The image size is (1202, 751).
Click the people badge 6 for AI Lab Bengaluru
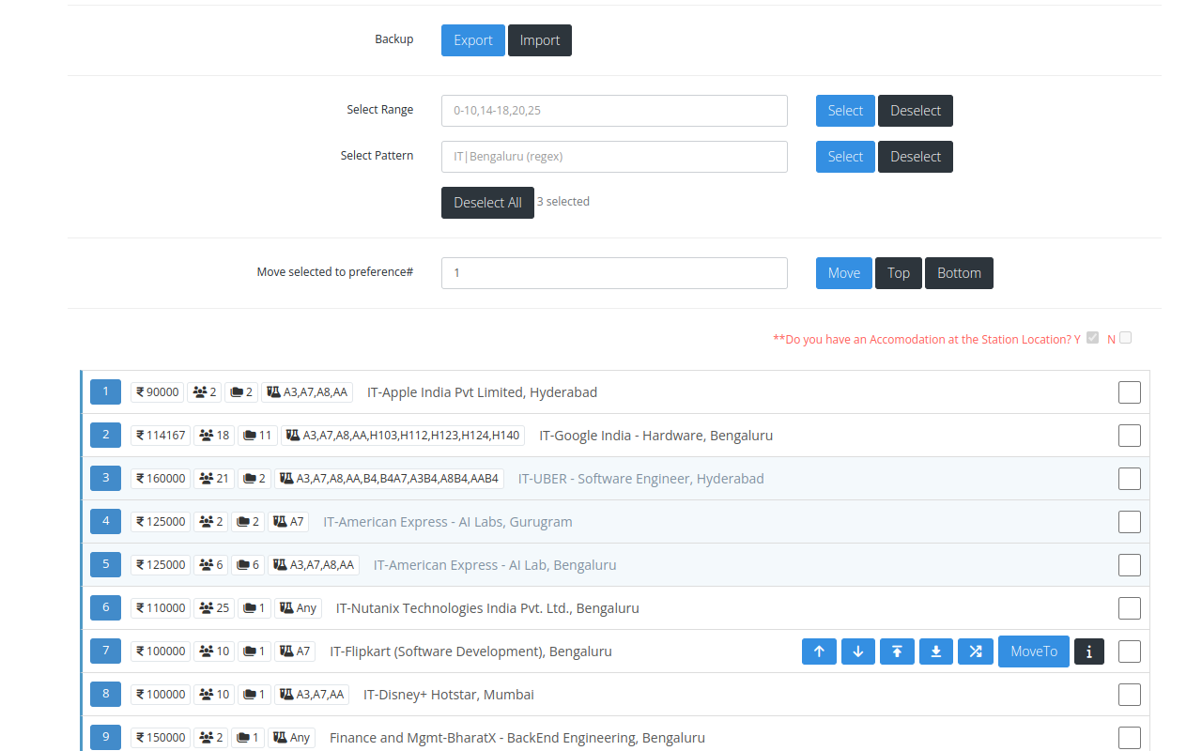pos(211,565)
